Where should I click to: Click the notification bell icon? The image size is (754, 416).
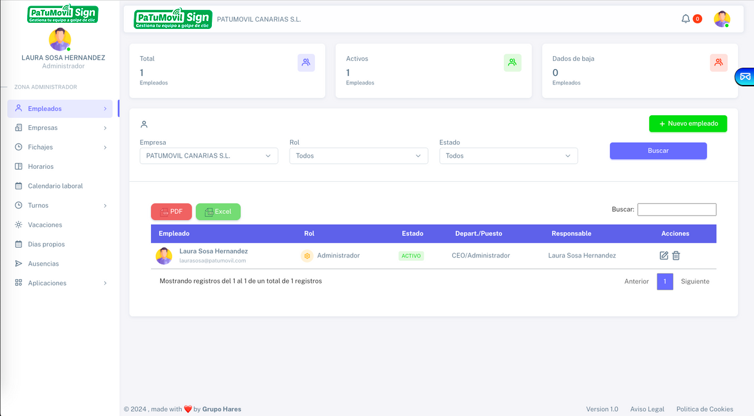(x=686, y=19)
